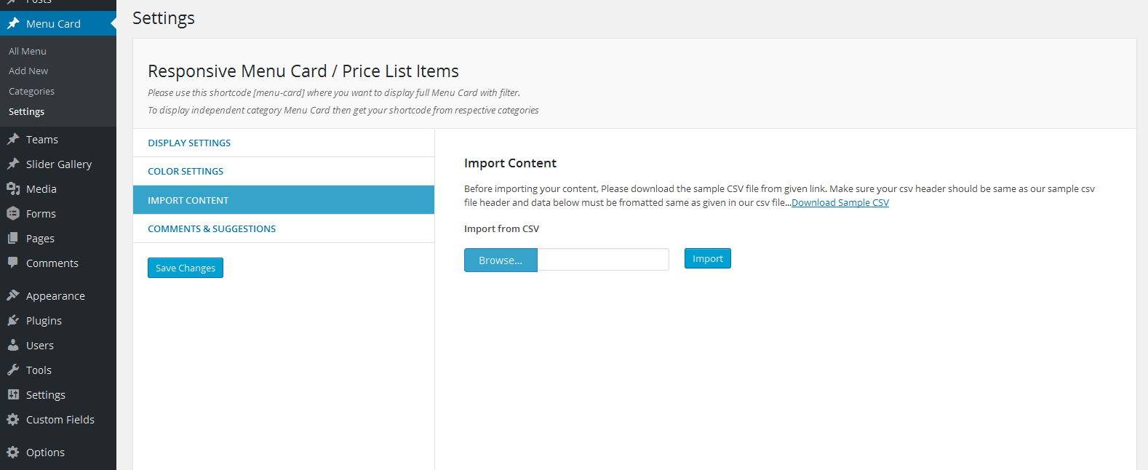The height and width of the screenshot is (470, 1148).
Task: Open Media via its sidebar icon
Action: (13, 188)
